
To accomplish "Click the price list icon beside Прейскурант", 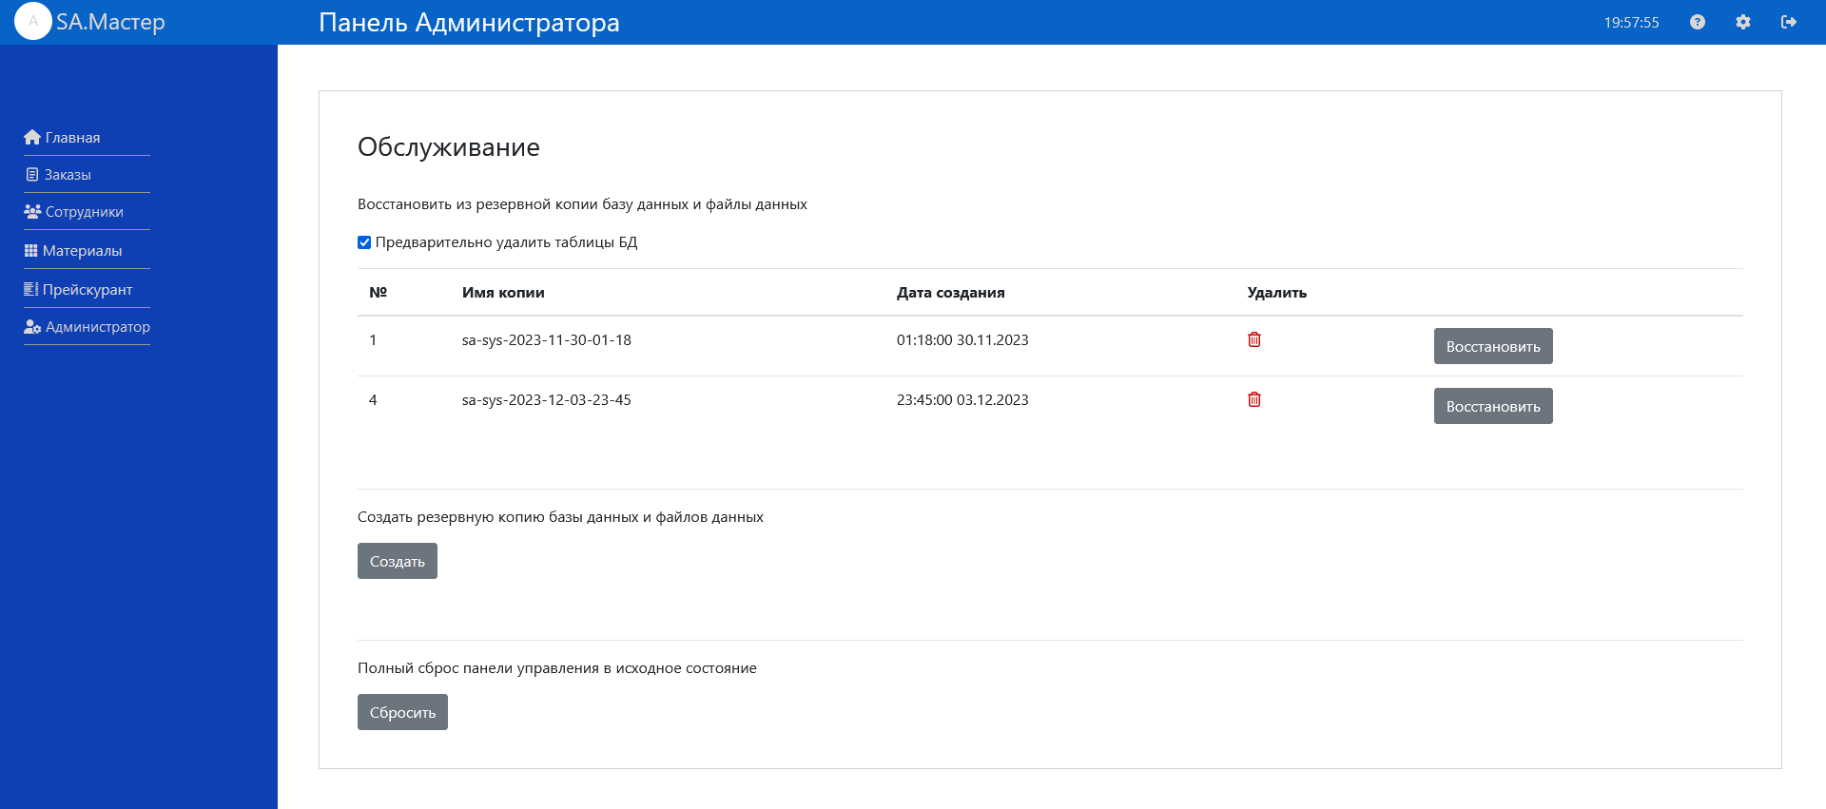I will pos(31,289).
